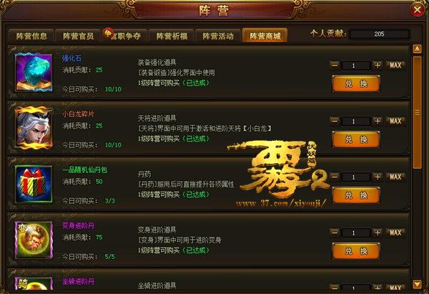This screenshot has height=294, width=429.
Task: Set 一品随机仙丹包 quantity to MAX
Action: (x=395, y=177)
